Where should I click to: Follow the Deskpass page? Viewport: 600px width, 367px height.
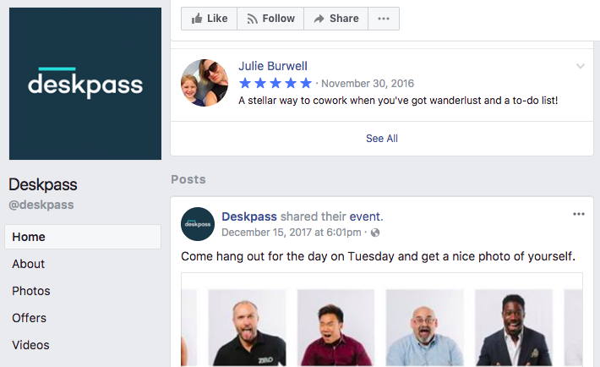pos(270,19)
